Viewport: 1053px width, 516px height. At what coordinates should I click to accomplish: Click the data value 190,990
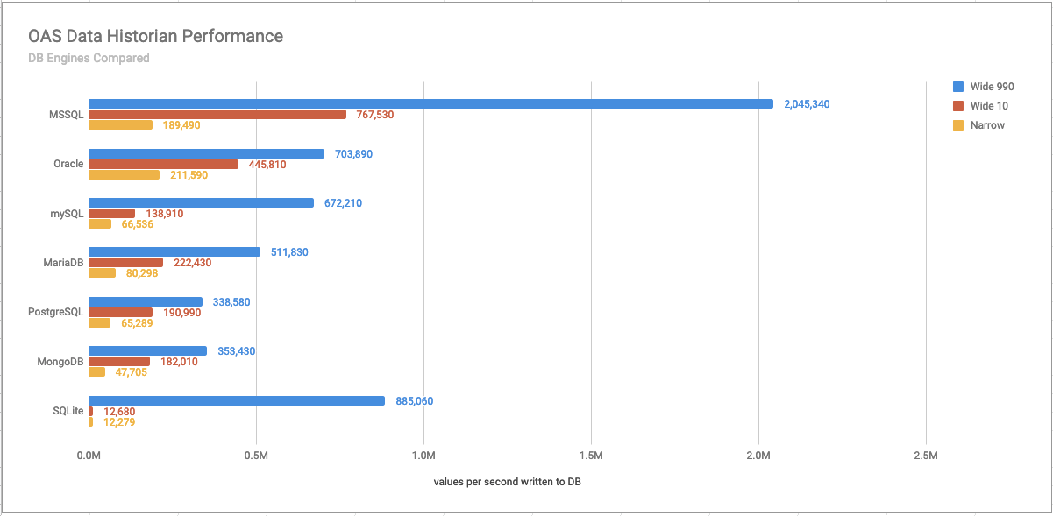click(x=181, y=313)
